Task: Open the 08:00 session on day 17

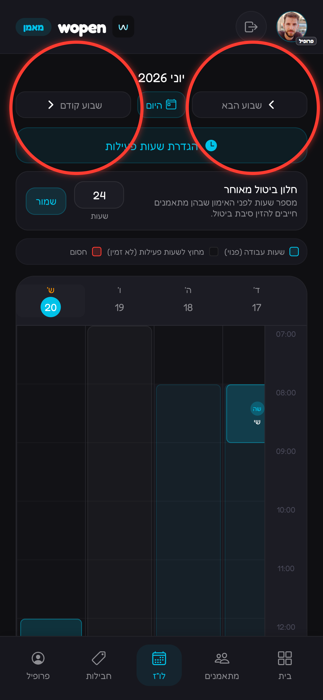Action: pos(246,414)
